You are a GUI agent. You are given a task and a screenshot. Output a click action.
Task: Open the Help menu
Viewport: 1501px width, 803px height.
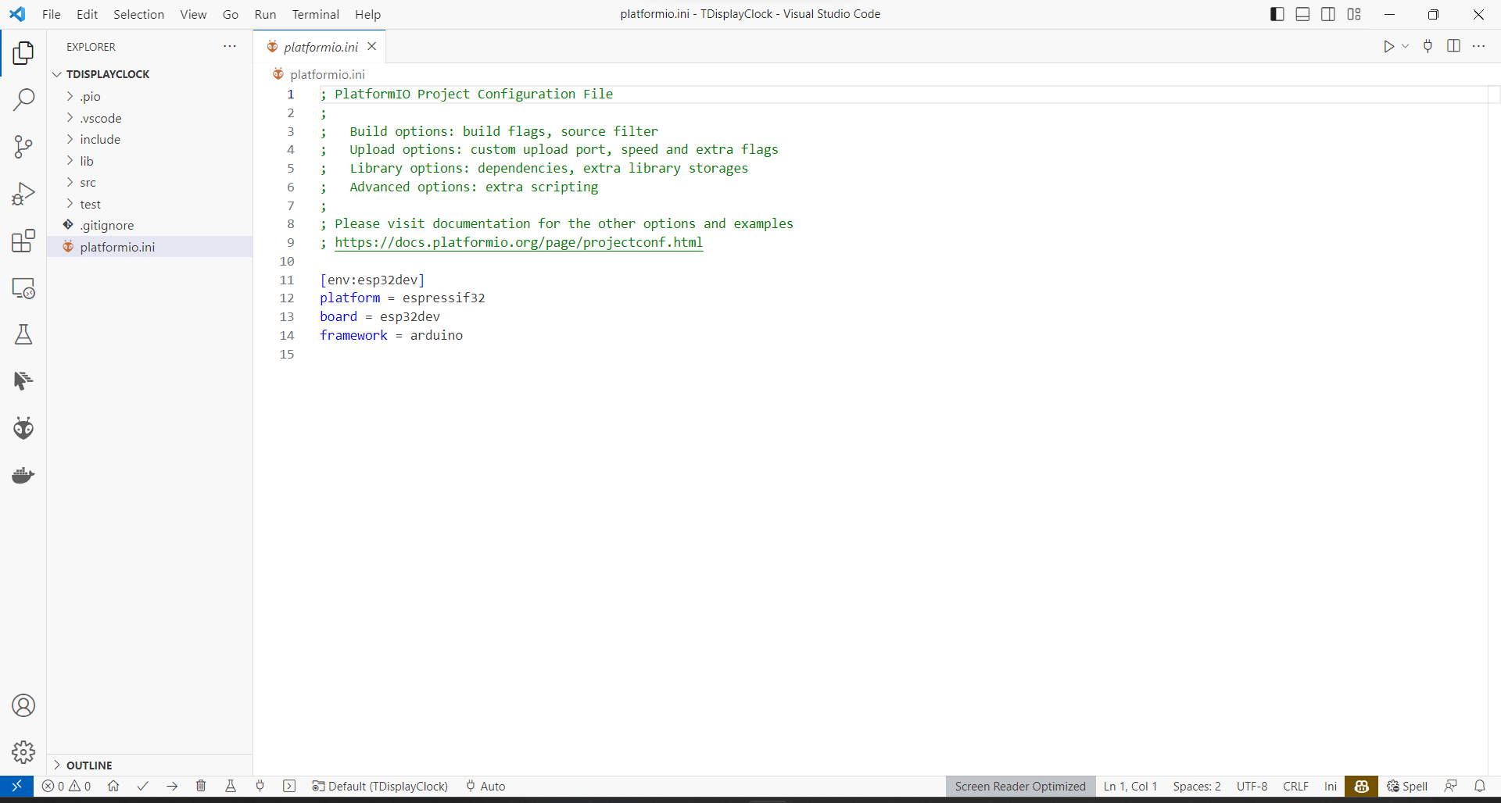pos(367,14)
